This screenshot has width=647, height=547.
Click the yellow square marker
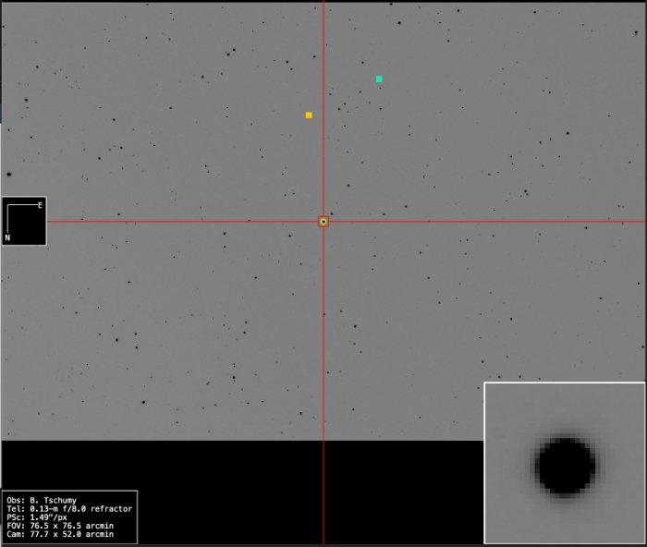tap(309, 115)
